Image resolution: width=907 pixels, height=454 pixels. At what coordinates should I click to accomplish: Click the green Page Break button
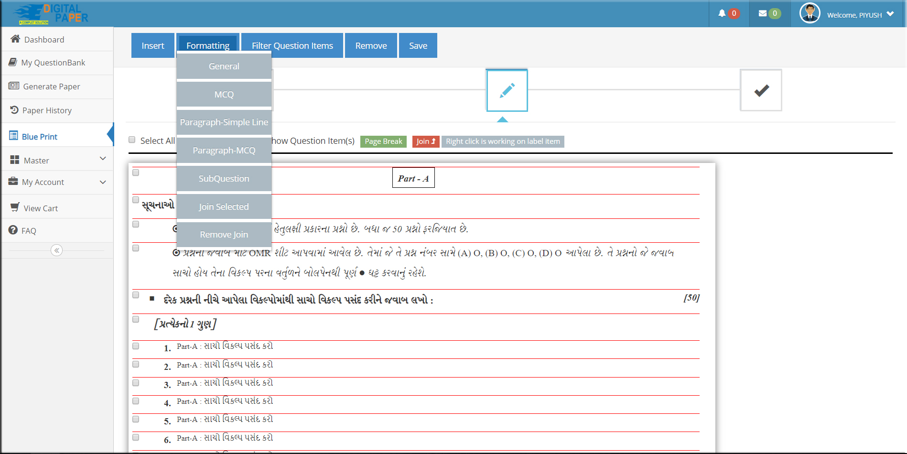coord(383,141)
